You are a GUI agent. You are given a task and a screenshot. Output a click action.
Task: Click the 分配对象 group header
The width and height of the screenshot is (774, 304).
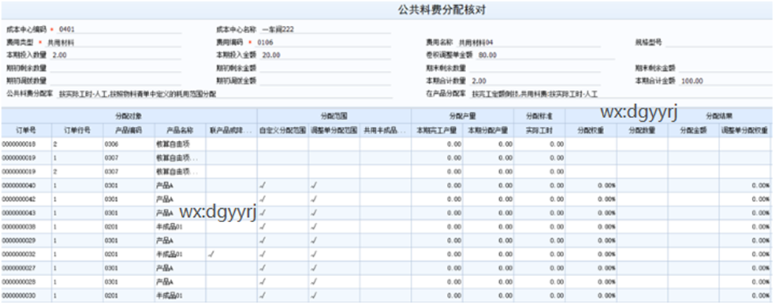pyautogui.click(x=129, y=116)
